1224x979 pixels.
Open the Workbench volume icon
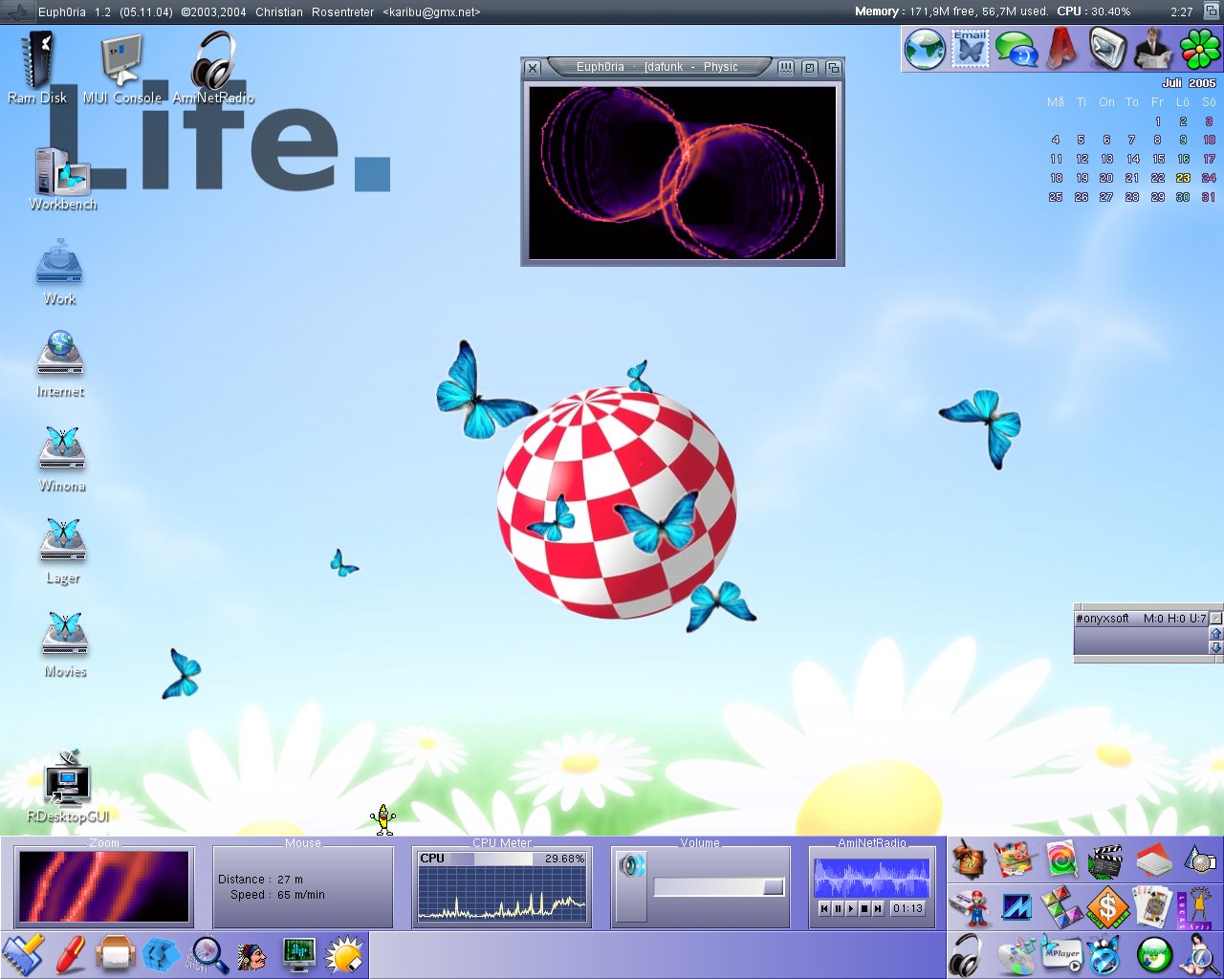point(63,179)
